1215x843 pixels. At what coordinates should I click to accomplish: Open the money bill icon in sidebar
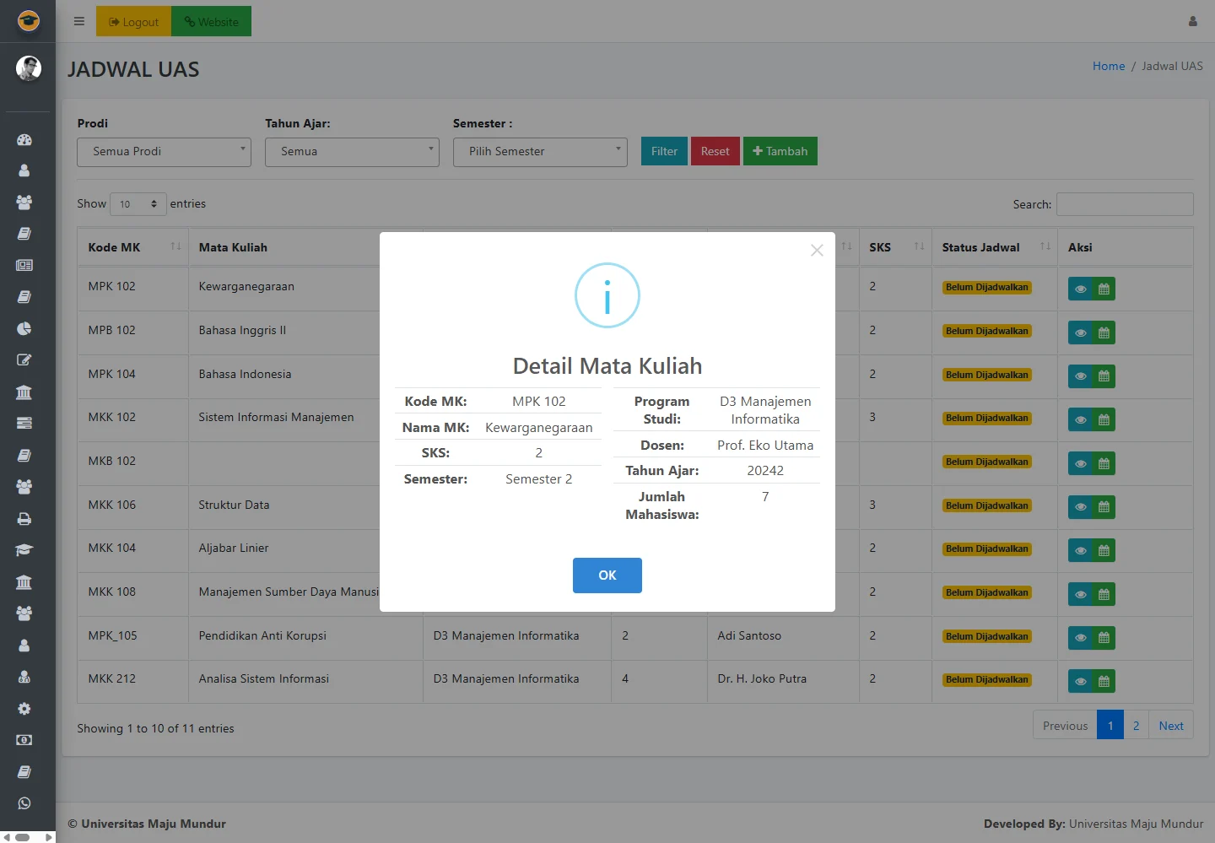click(24, 740)
